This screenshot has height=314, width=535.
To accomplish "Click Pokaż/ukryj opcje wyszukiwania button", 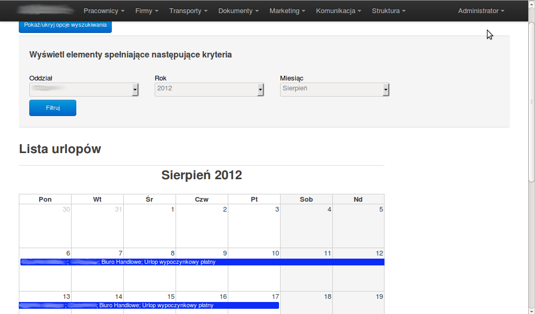I will click(65, 25).
